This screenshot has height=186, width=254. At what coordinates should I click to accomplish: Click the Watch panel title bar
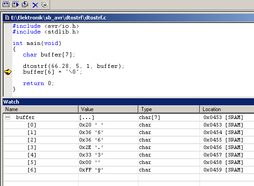coord(128,102)
